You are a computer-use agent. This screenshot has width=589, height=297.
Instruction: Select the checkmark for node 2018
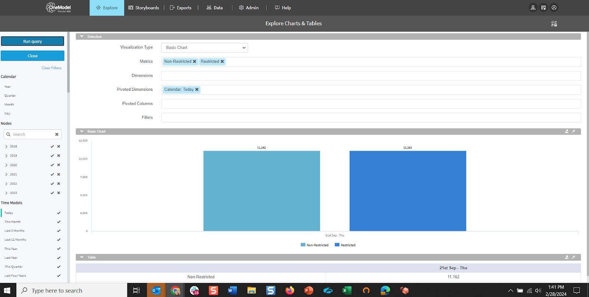(52, 146)
